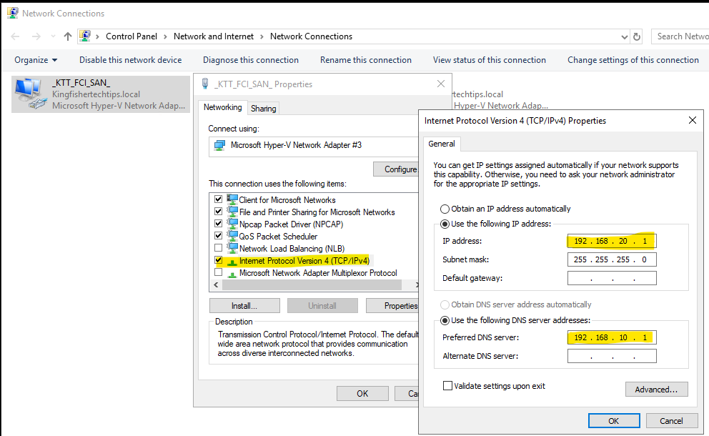Image resolution: width=709 pixels, height=436 pixels.
Task: Click the Subnet mask field
Action: pyautogui.click(x=612, y=259)
